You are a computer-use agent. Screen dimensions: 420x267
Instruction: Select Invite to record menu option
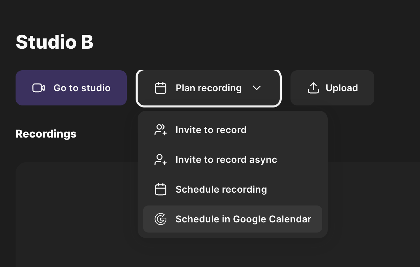click(x=211, y=130)
